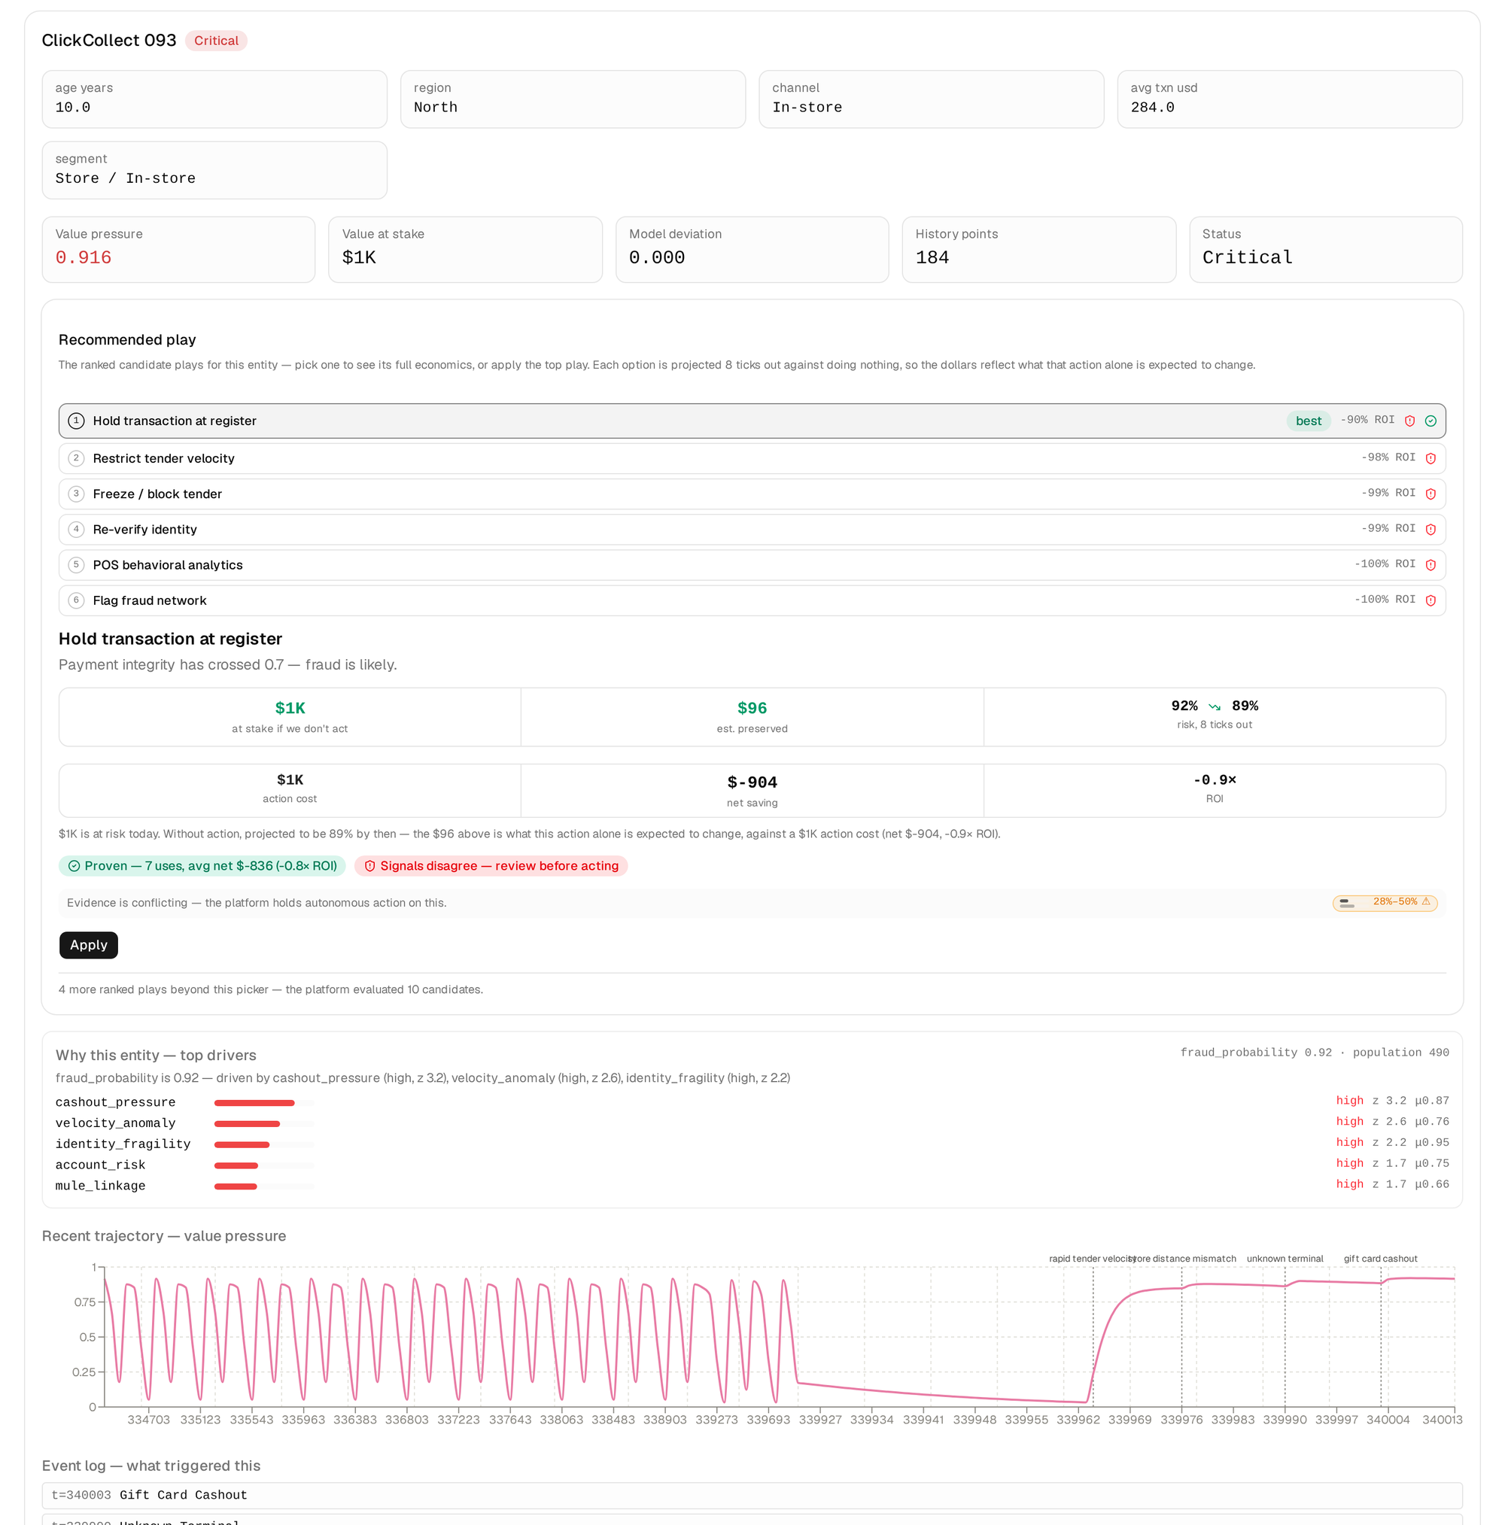
Task: Click the account_risk driver row label
Action: point(100,1165)
